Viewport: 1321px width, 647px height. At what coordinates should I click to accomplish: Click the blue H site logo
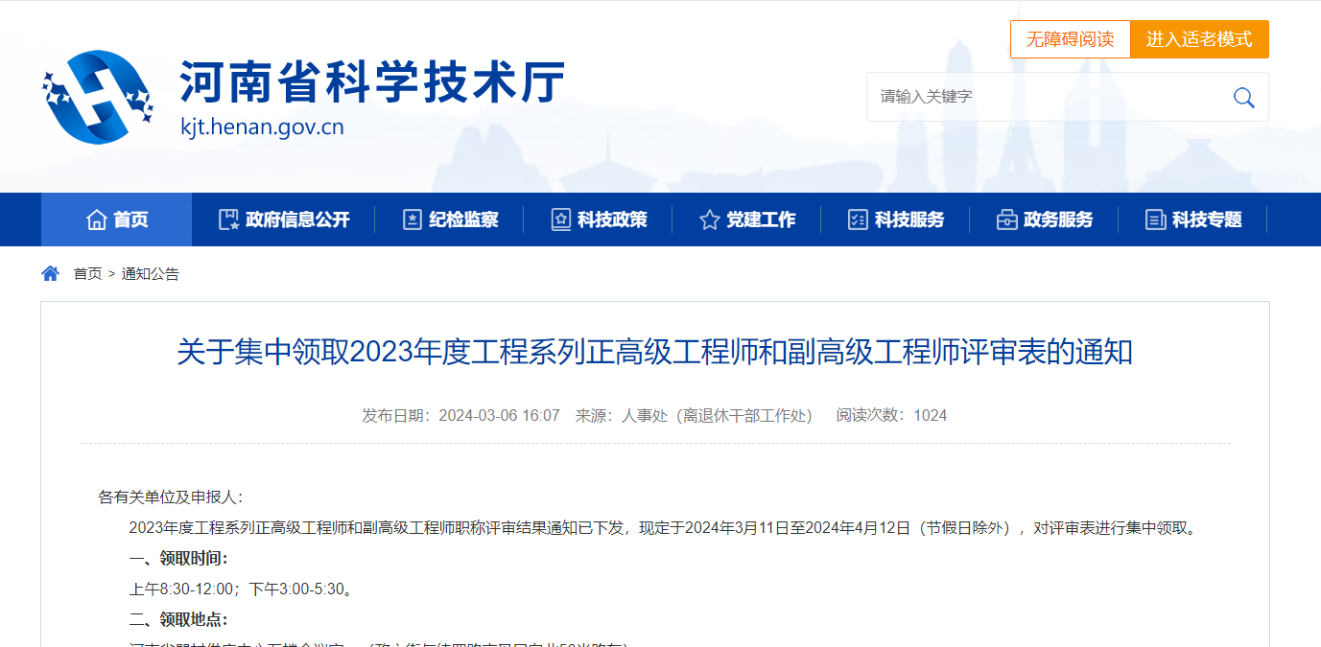[x=98, y=97]
